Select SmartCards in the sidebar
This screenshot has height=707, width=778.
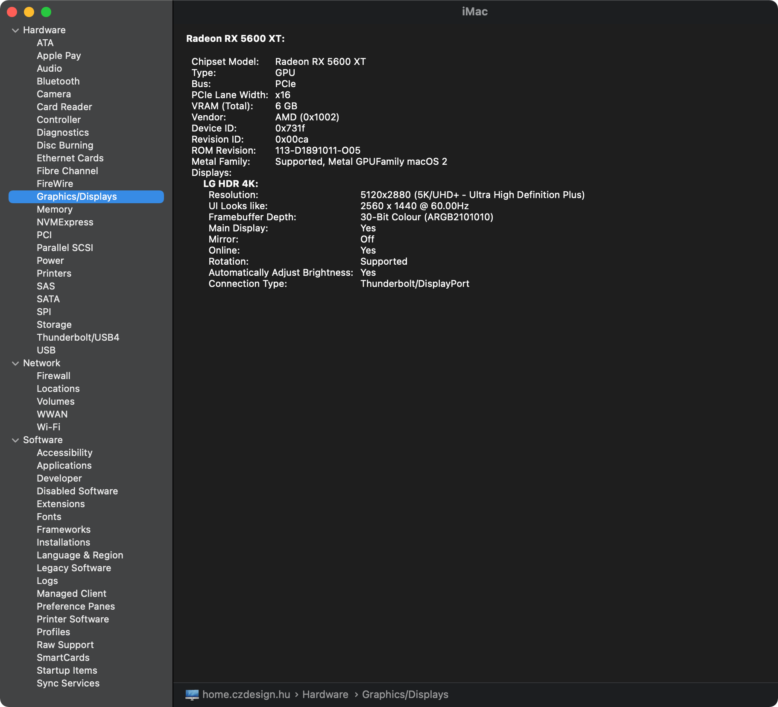pos(63,657)
